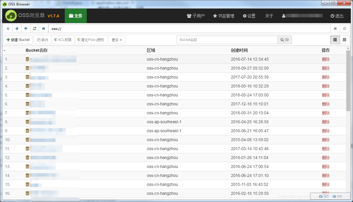The width and height of the screenshot is (353, 202).
Task: Click inside the Bucket名称 search field
Action: click(x=227, y=40)
